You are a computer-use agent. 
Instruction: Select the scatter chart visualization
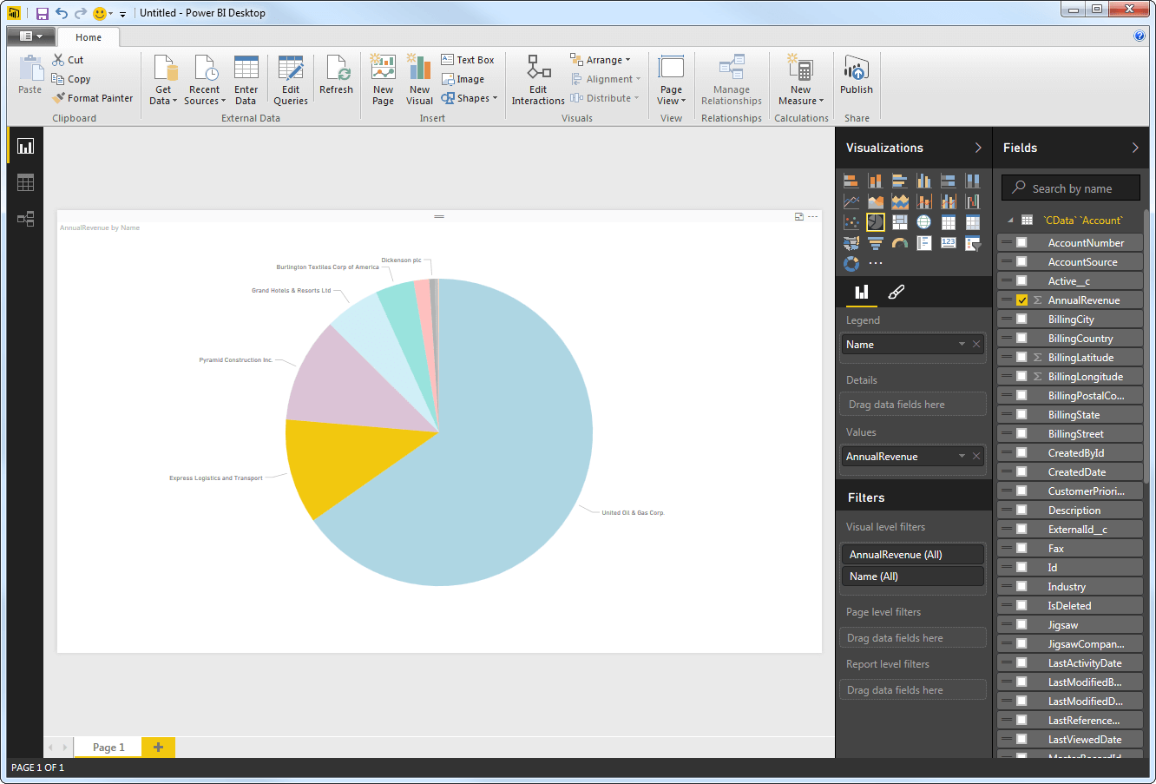851,222
